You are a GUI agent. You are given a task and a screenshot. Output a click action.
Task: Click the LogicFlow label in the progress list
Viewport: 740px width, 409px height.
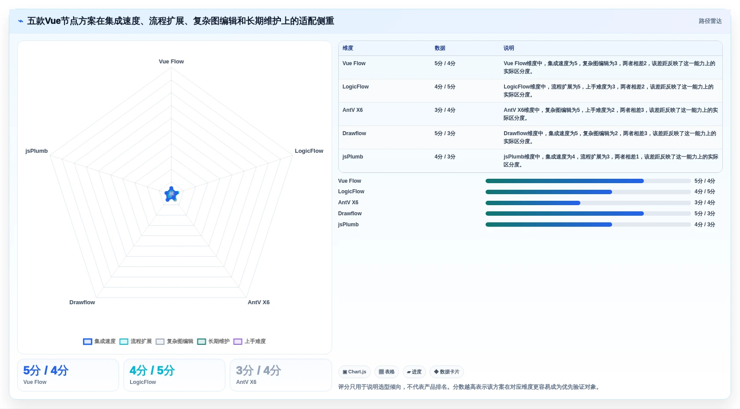click(351, 192)
